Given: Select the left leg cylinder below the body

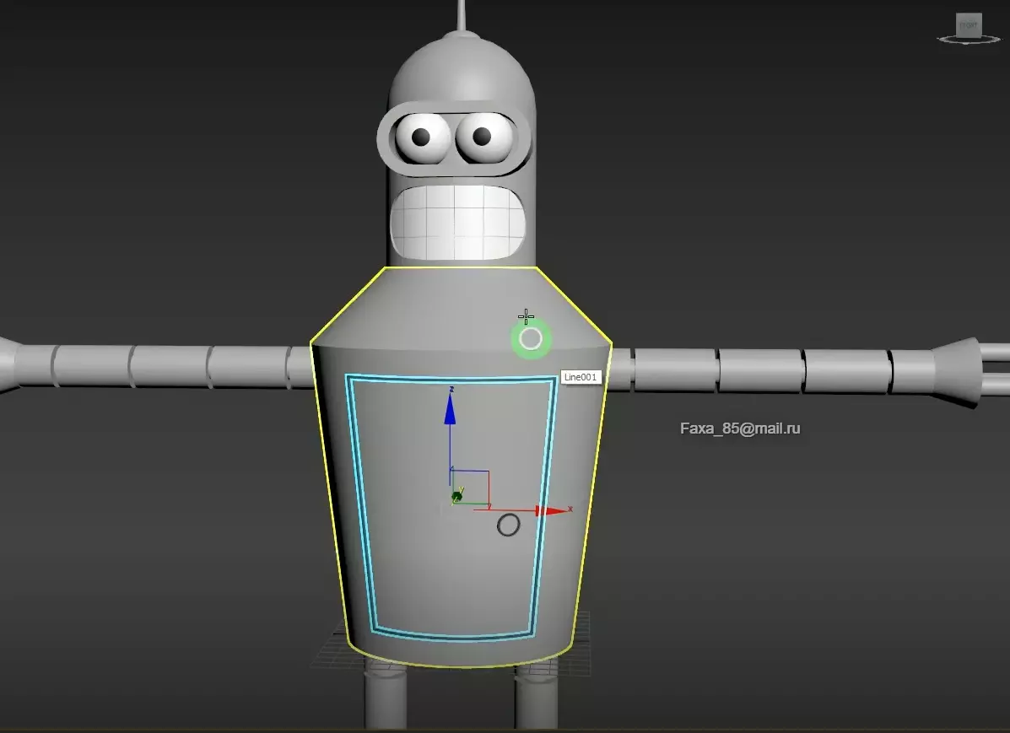Looking at the screenshot, I should pos(386,699).
